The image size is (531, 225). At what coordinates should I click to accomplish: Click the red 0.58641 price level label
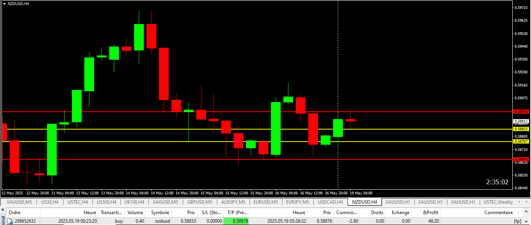(x=521, y=159)
